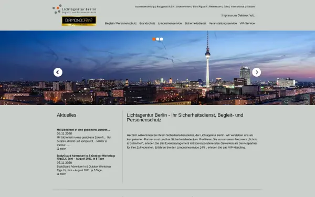This screenshot has height=197, width=315.
Task: Advance the slideshow with the right arrow
Action: pyautogui.click(x=257, y=72)
